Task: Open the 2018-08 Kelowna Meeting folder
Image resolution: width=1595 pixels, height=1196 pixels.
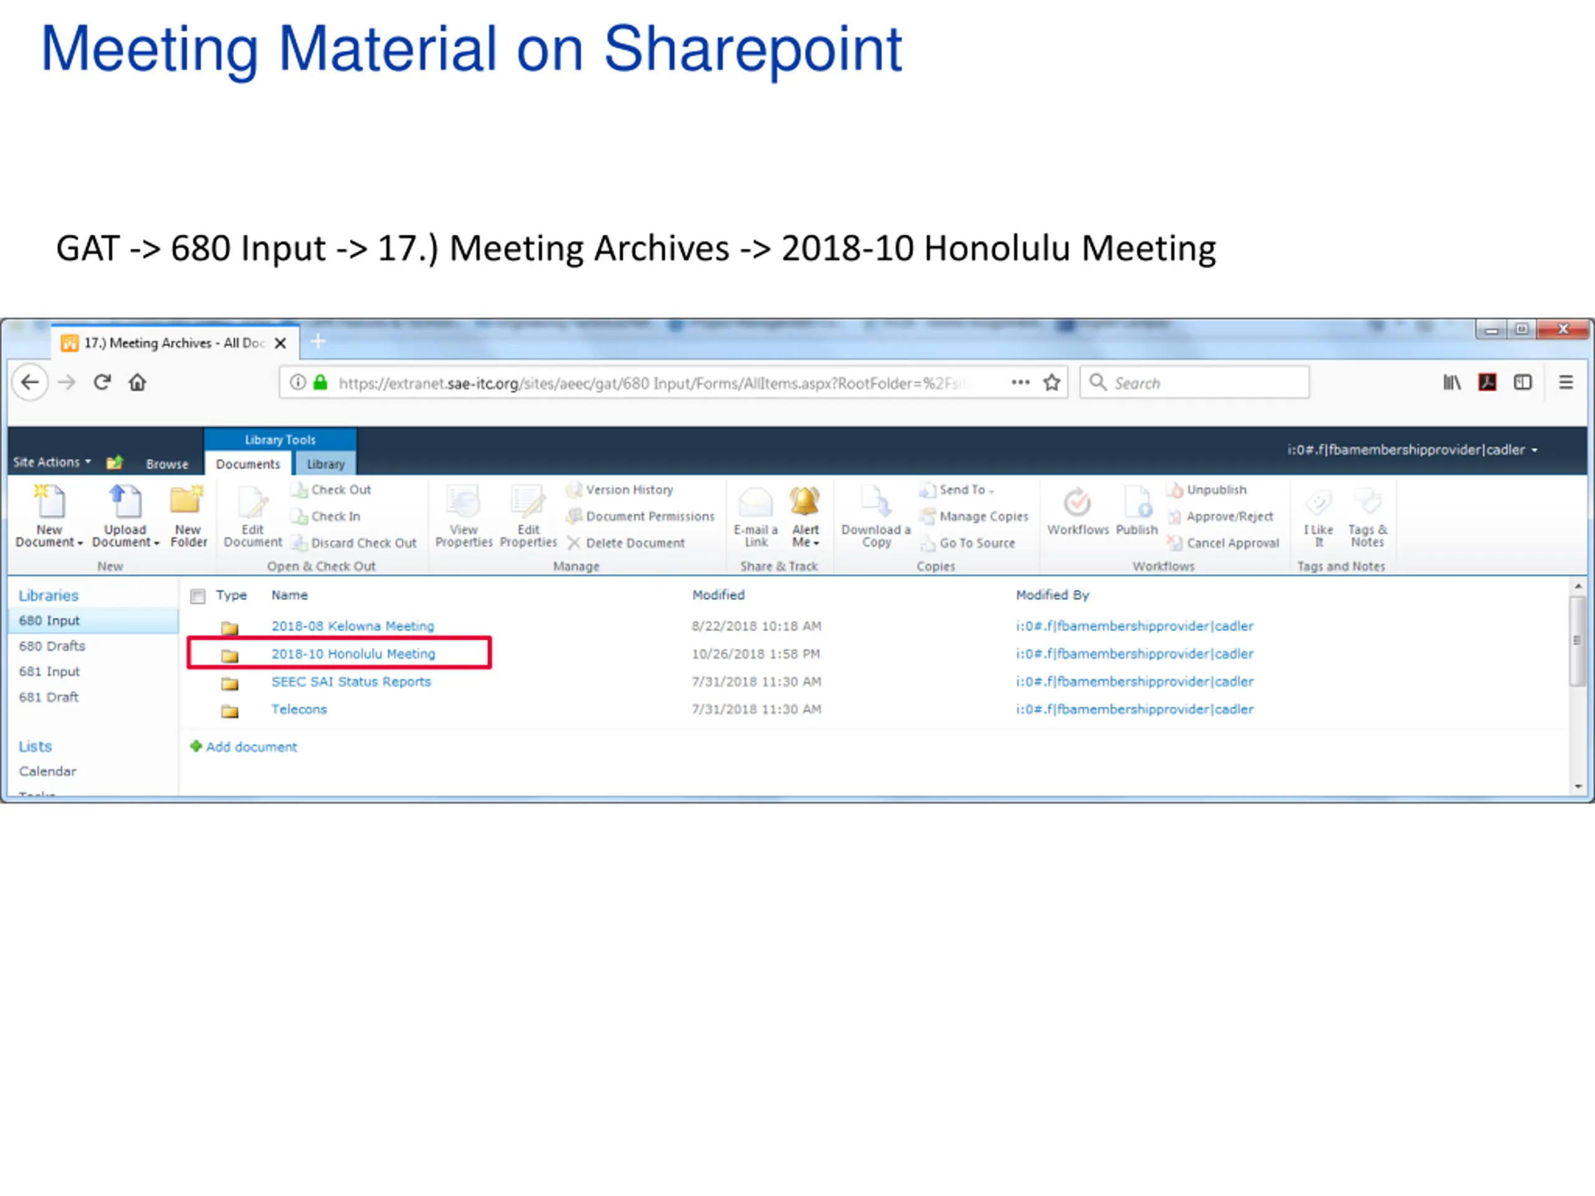Action: tap(353, 626)
